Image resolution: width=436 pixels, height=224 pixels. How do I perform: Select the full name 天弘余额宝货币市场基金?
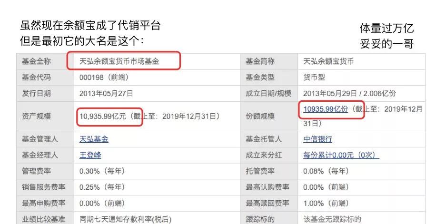pos(119,61)
